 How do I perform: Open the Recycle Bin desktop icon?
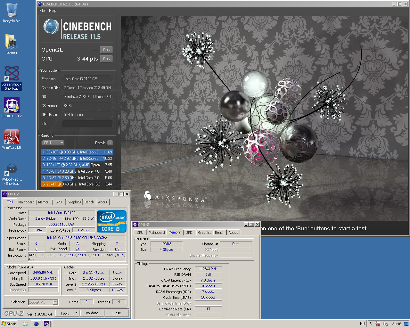point(12,13)
